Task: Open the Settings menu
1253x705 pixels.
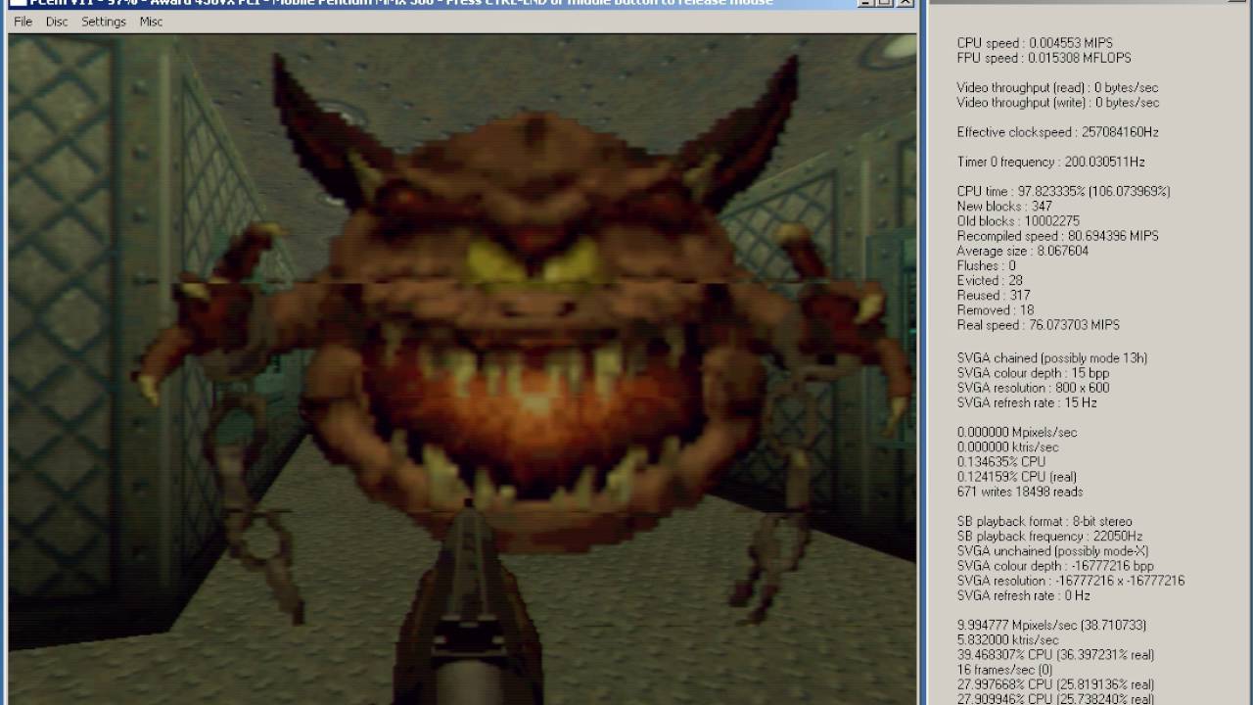Action: click(x=104, y=22)
